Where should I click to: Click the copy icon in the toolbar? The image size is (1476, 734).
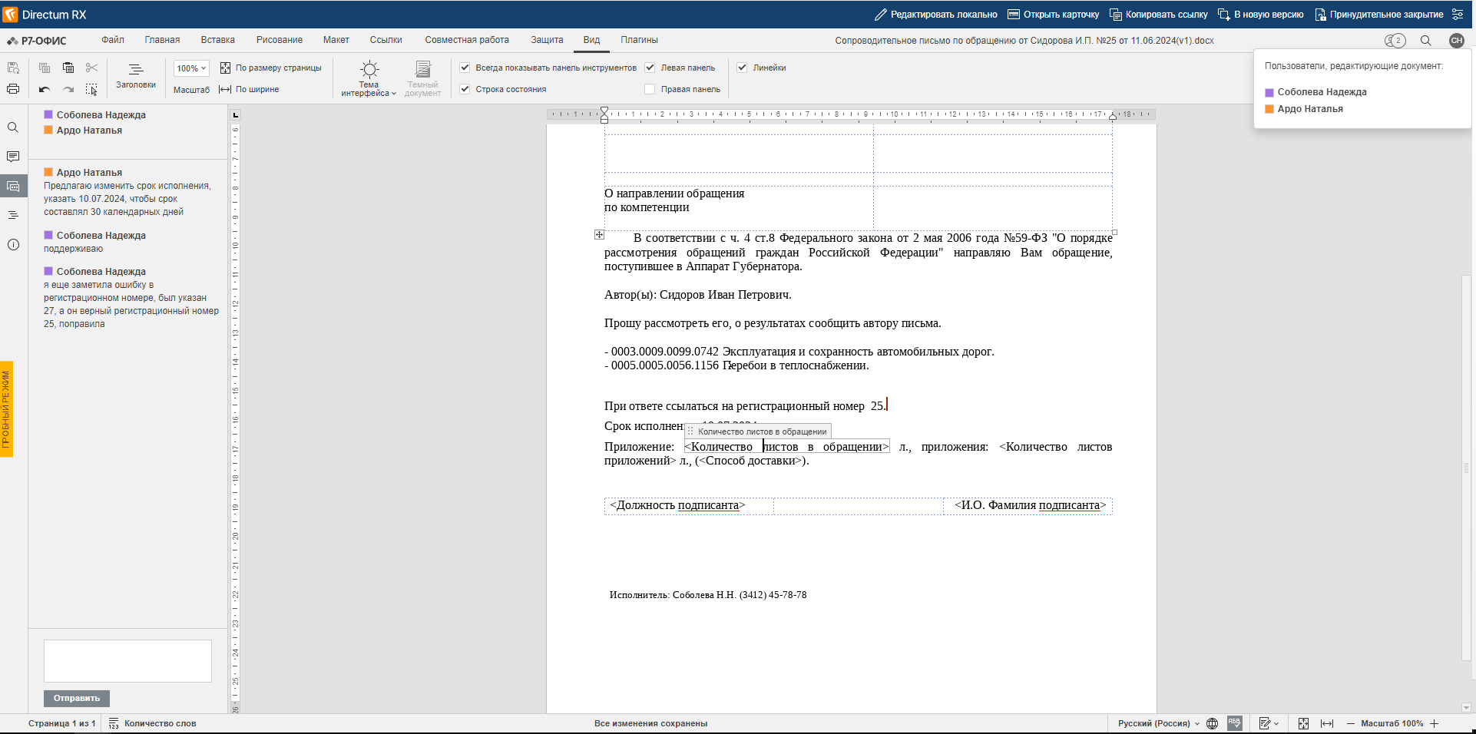click(45, 68)
